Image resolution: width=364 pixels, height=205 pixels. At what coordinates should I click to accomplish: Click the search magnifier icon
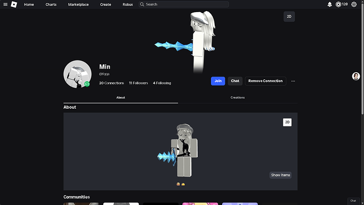point(142,4)
